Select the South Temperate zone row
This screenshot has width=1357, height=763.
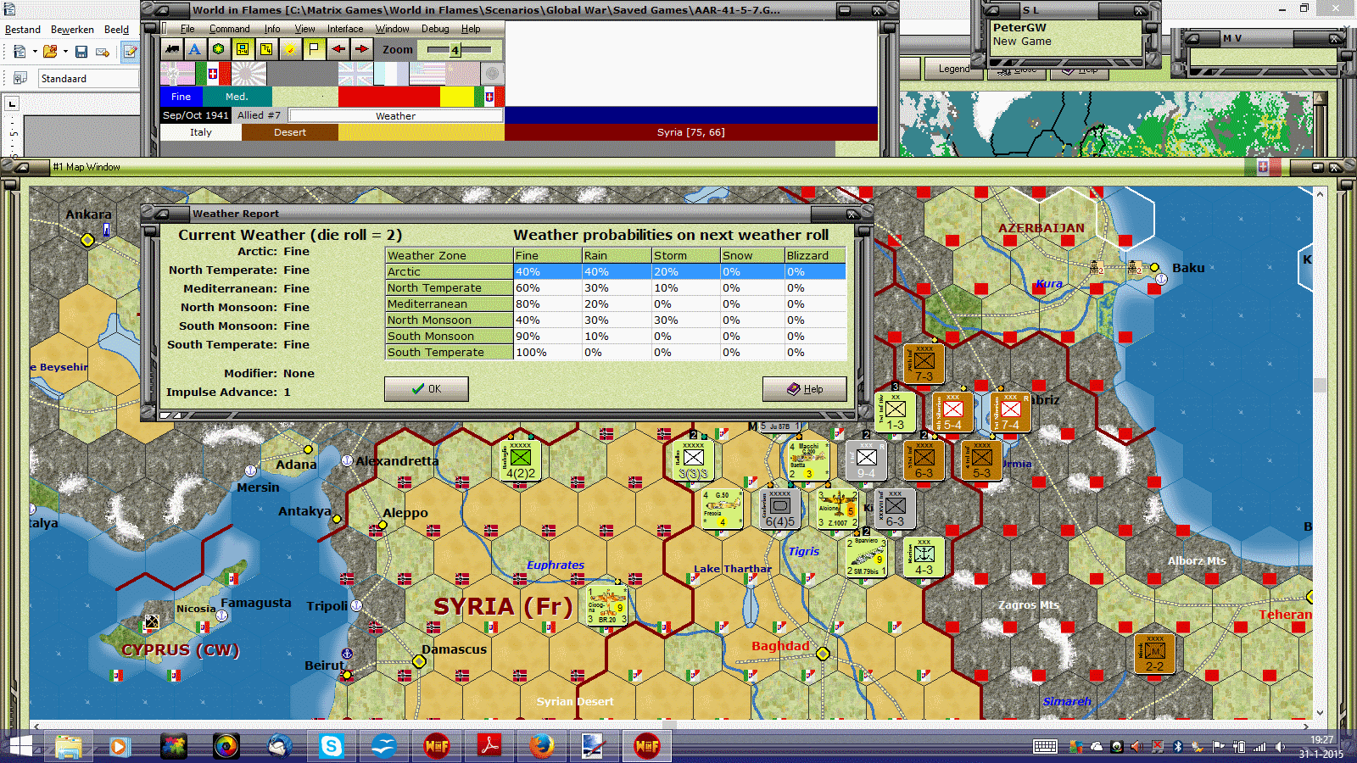tap(616, 353)
